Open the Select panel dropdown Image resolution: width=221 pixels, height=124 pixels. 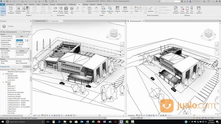coord(3,15)
